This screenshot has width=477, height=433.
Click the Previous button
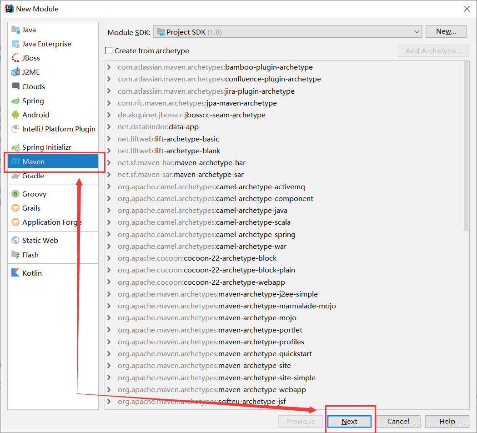tap(300, 422)
